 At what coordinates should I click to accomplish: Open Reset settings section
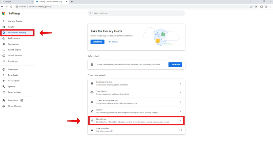coord(14,92)
